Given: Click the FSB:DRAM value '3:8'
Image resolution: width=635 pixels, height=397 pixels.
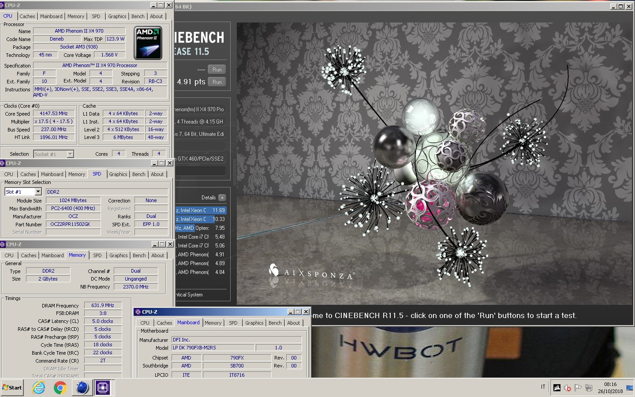Looking at the screenshot, I should click(103, 313).
